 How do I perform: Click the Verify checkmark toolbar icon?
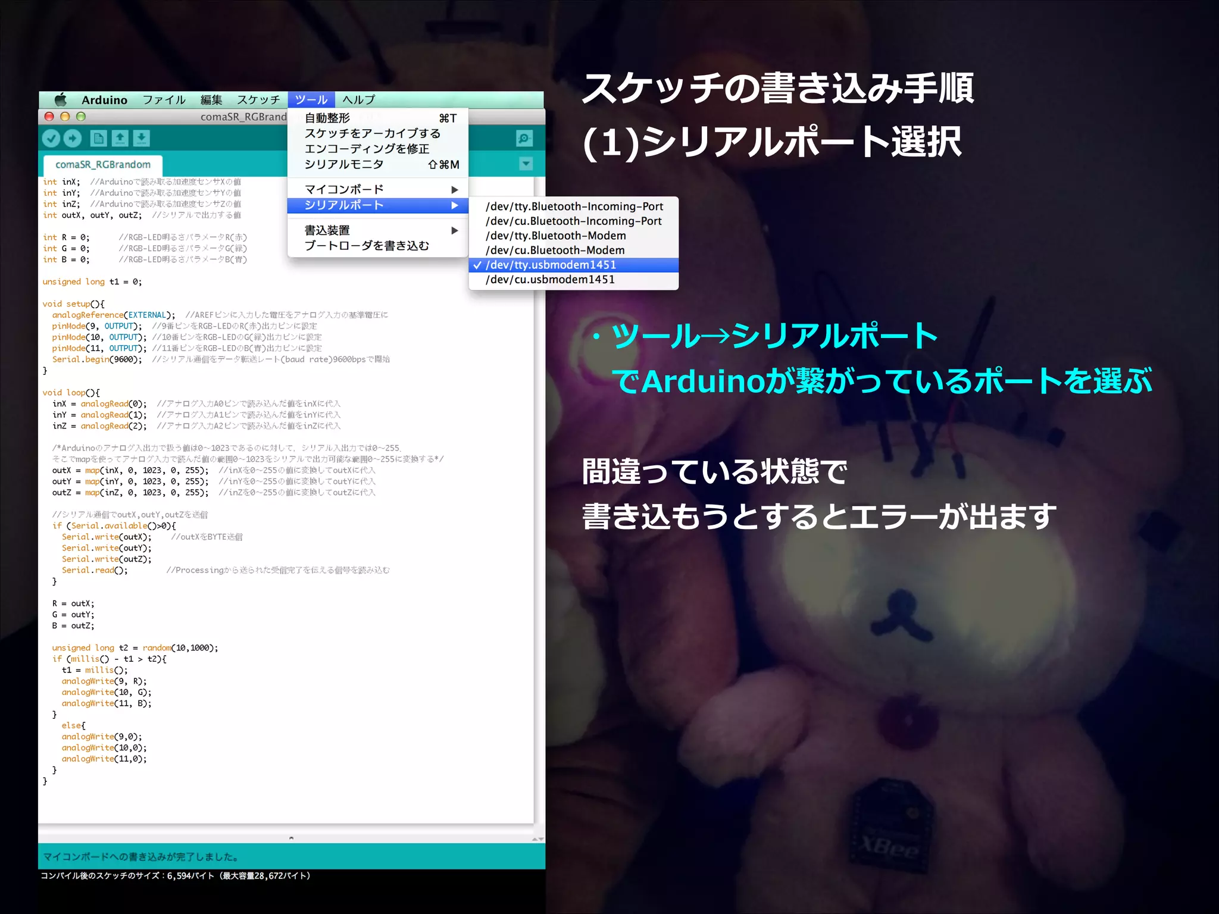(52, 139)
